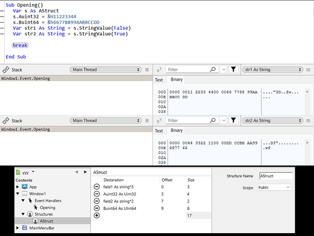Open the upper Main Thread popup menu

point(106,70)
